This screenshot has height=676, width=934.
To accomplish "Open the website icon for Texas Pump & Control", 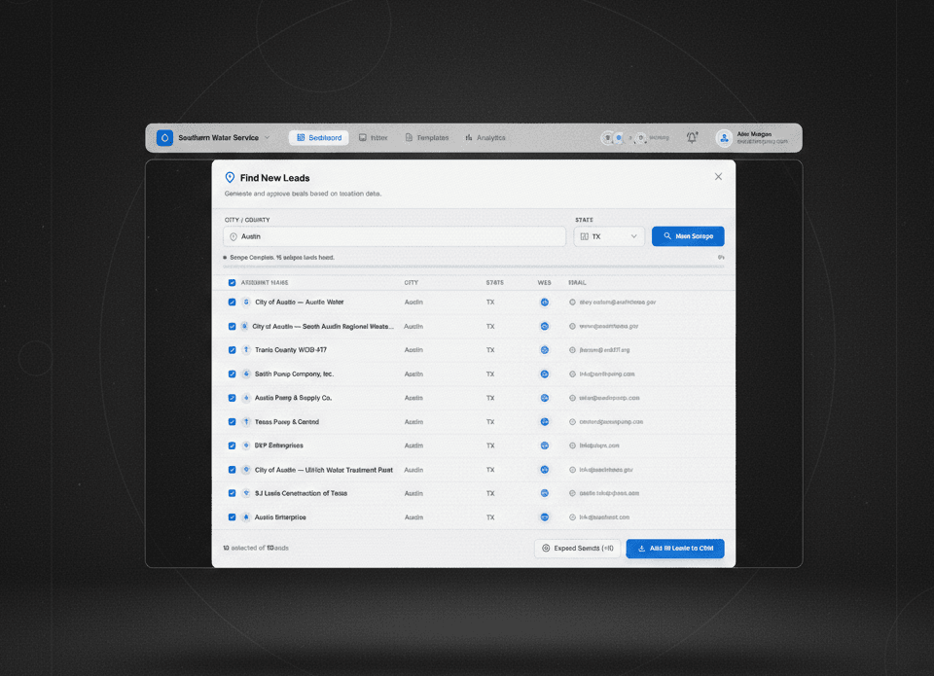I will [x=544, y=421].
